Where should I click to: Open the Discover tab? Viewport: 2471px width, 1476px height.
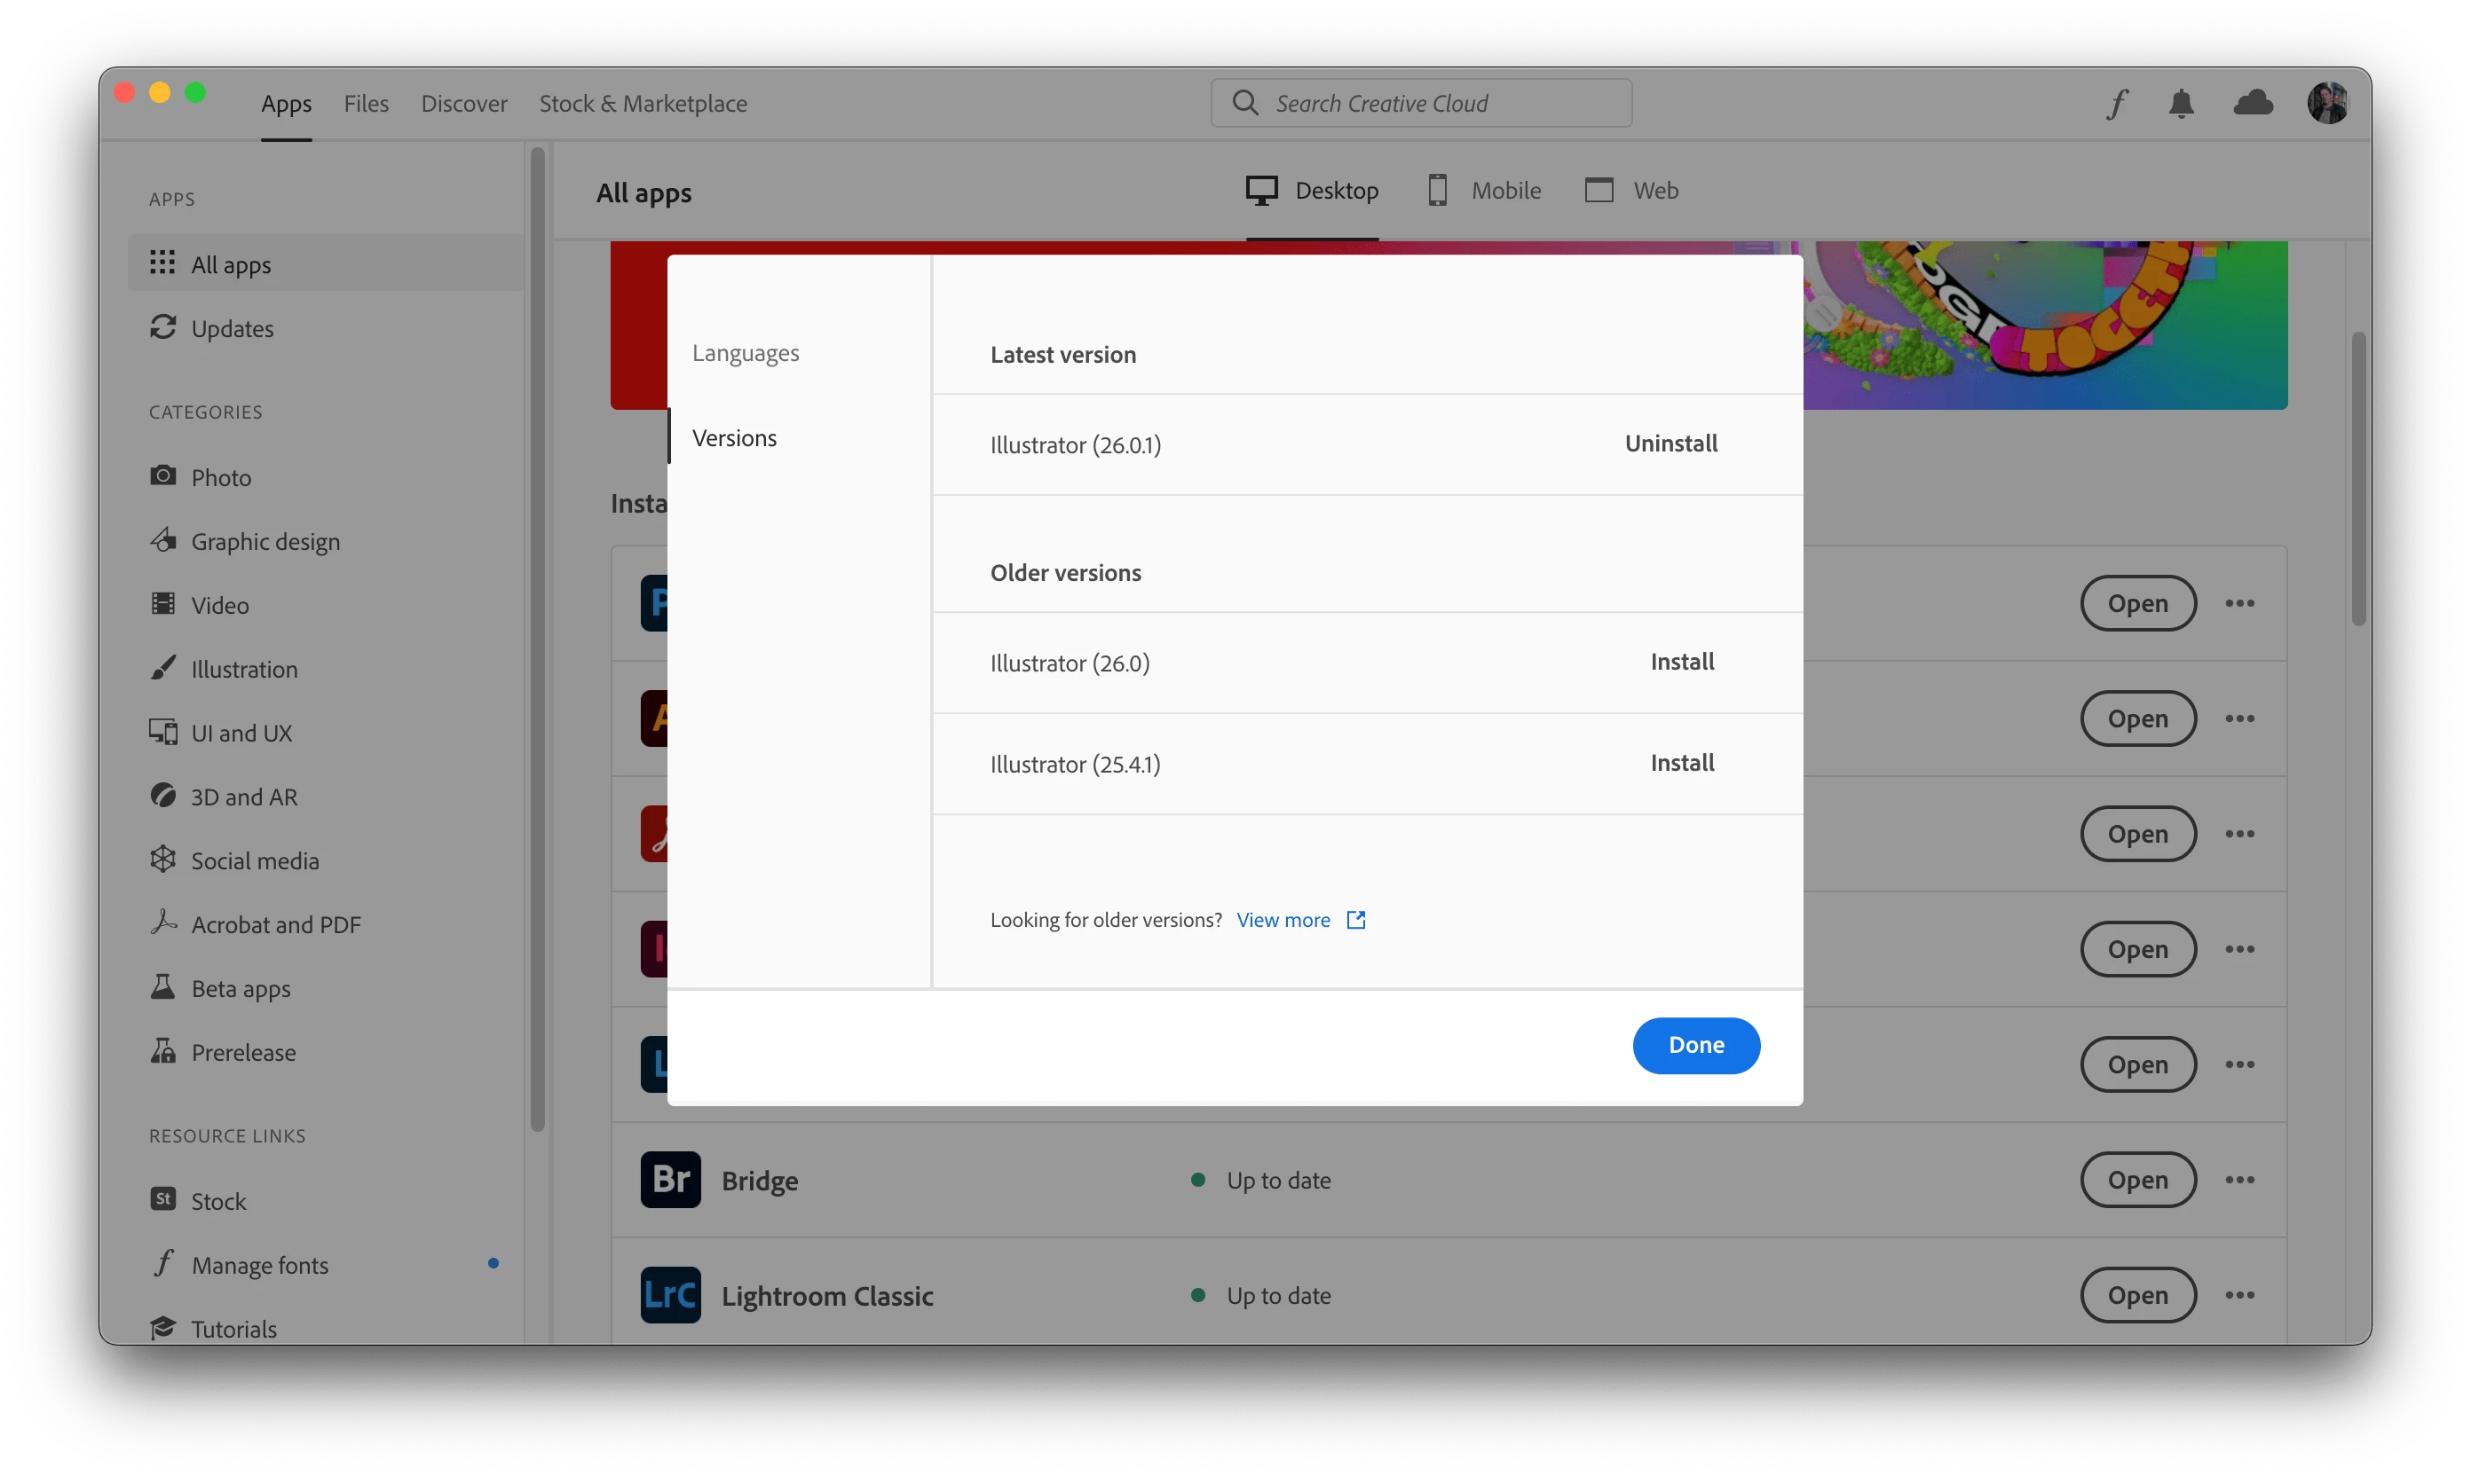coord(463,104)
